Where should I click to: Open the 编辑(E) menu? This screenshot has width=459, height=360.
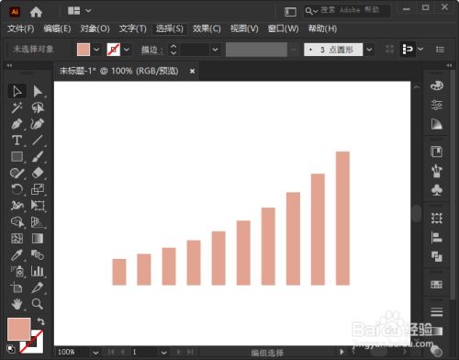point(57,28)
